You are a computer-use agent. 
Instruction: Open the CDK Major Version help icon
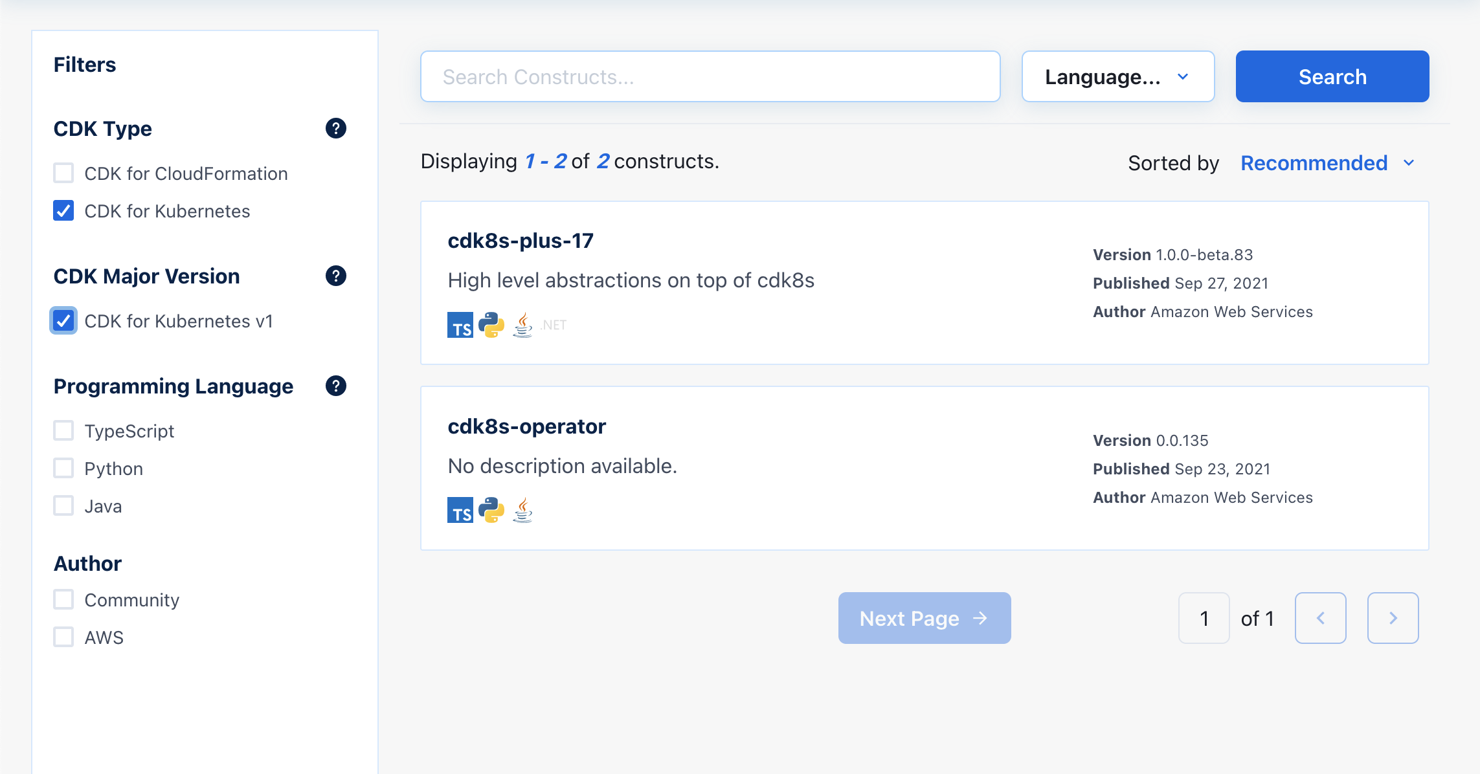[335, 276]
